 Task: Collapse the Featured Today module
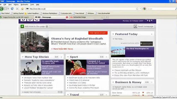113,34
